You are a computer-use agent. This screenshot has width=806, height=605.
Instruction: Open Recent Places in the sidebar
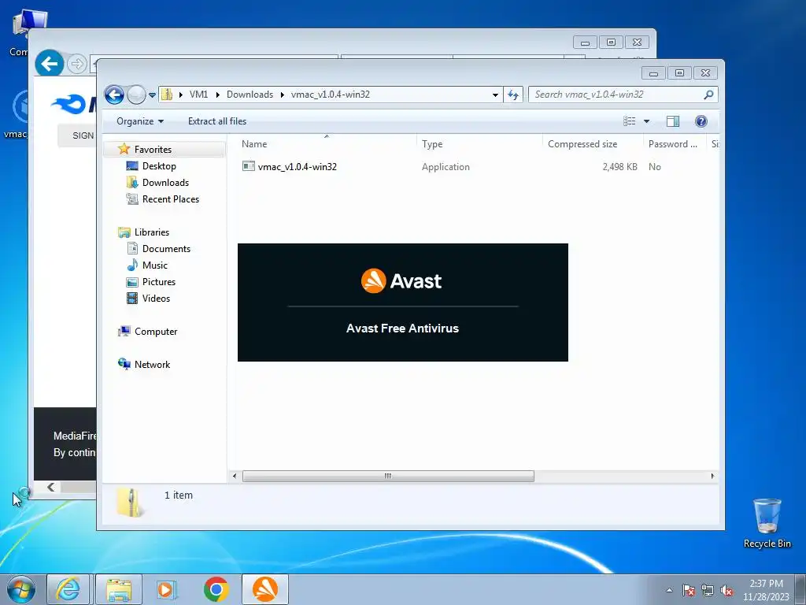[171, 199]
